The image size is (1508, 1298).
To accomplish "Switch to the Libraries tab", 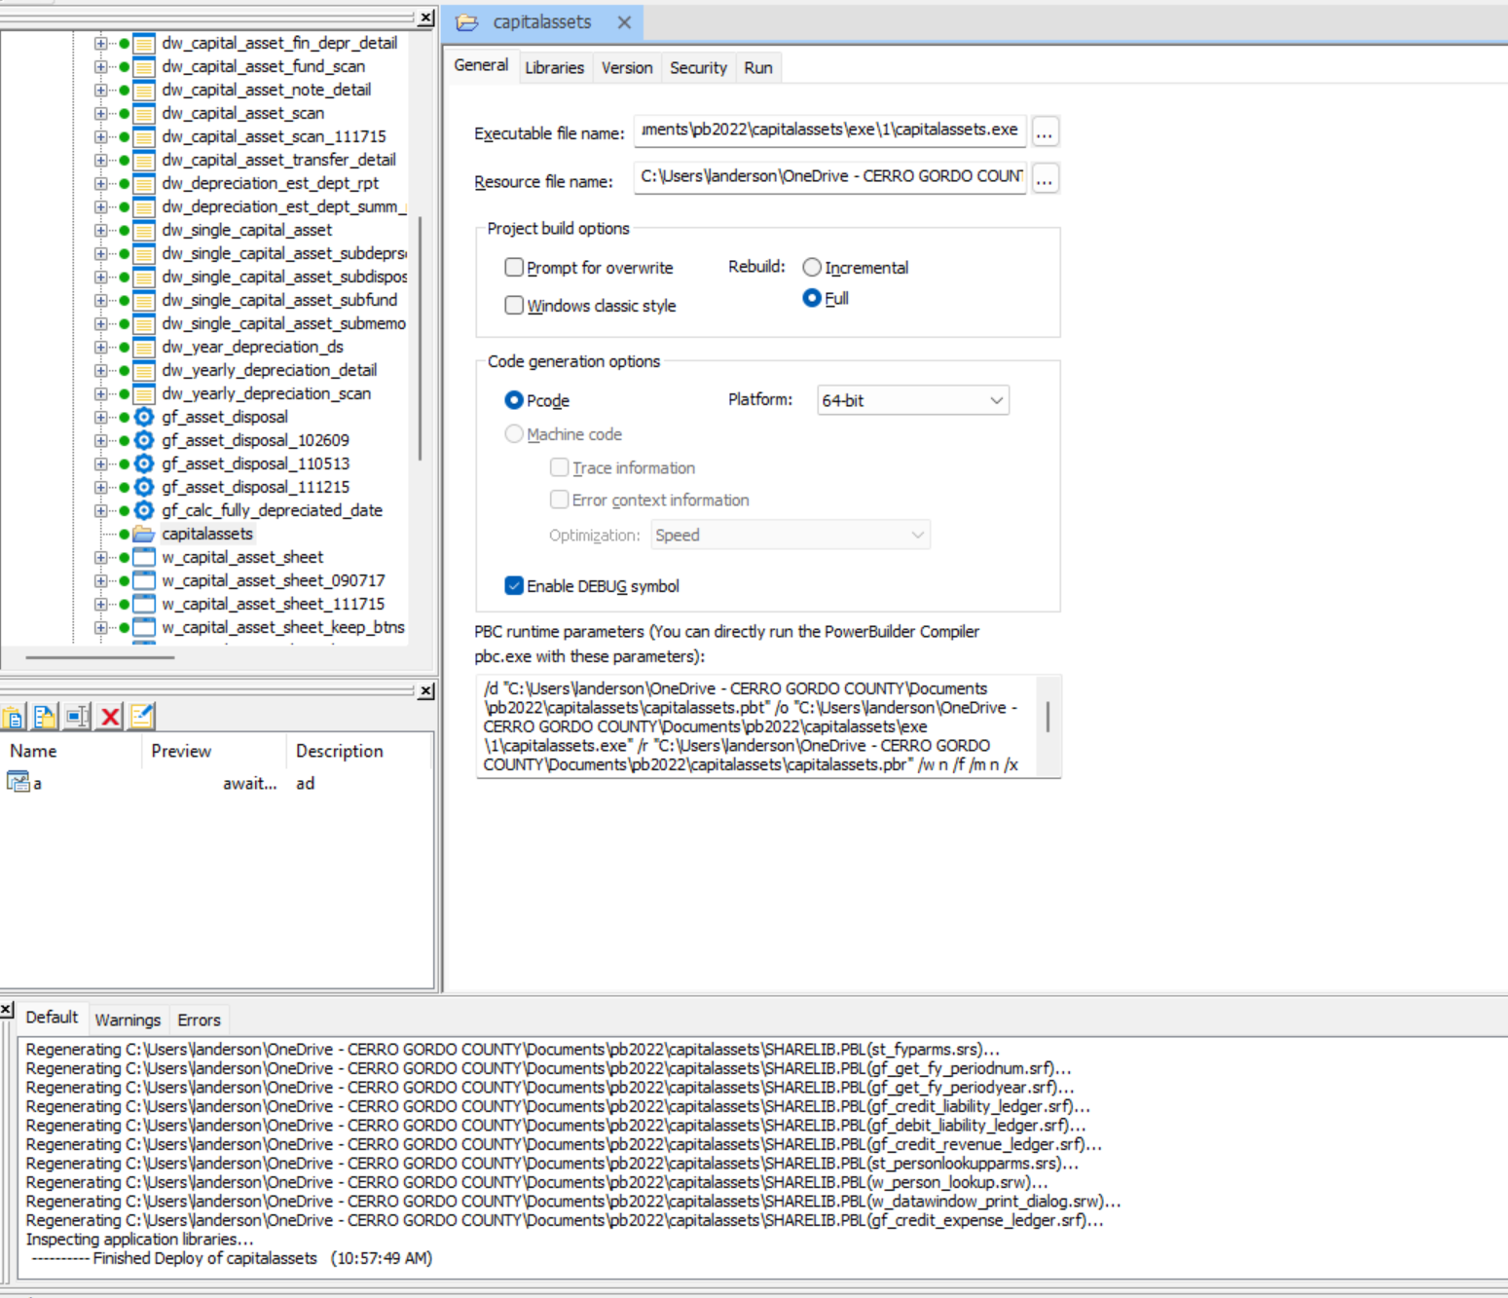I will 554,67.
